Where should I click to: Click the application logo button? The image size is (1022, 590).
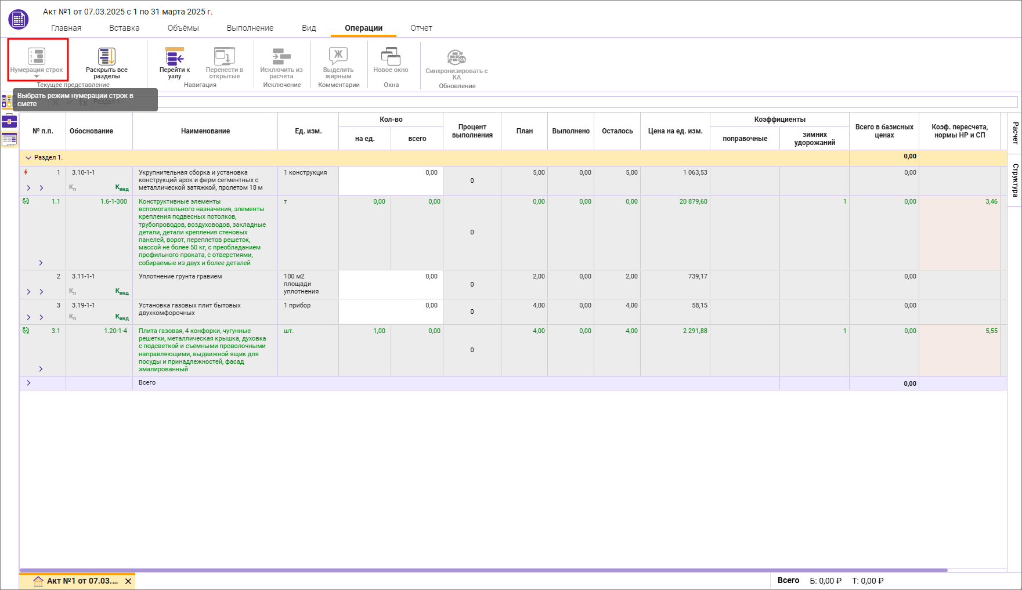point(19,19)
